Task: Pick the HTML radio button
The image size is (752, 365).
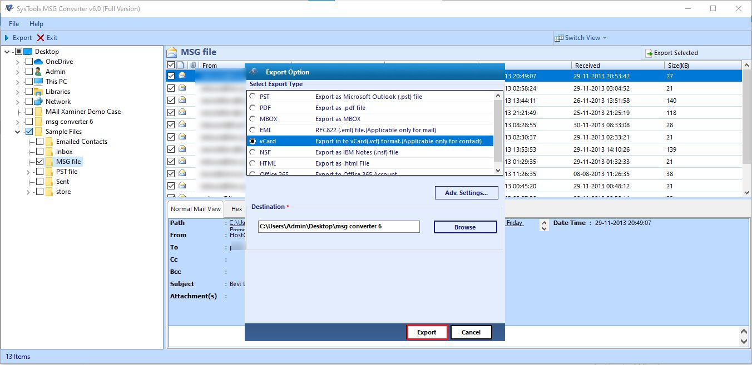Action: tap(253, 163)
